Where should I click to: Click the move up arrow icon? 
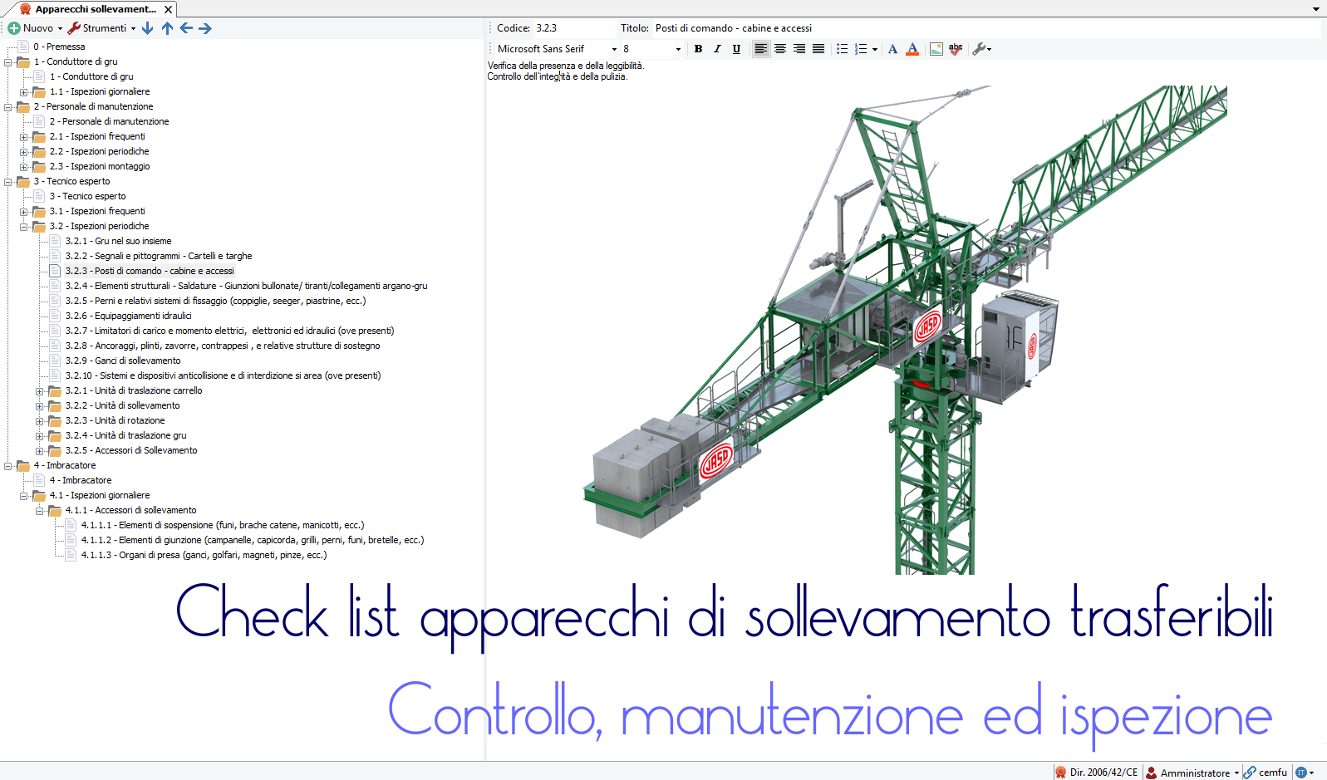167,28
